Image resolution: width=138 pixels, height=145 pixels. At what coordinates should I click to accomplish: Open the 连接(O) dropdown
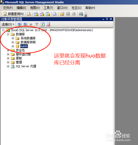8,24
